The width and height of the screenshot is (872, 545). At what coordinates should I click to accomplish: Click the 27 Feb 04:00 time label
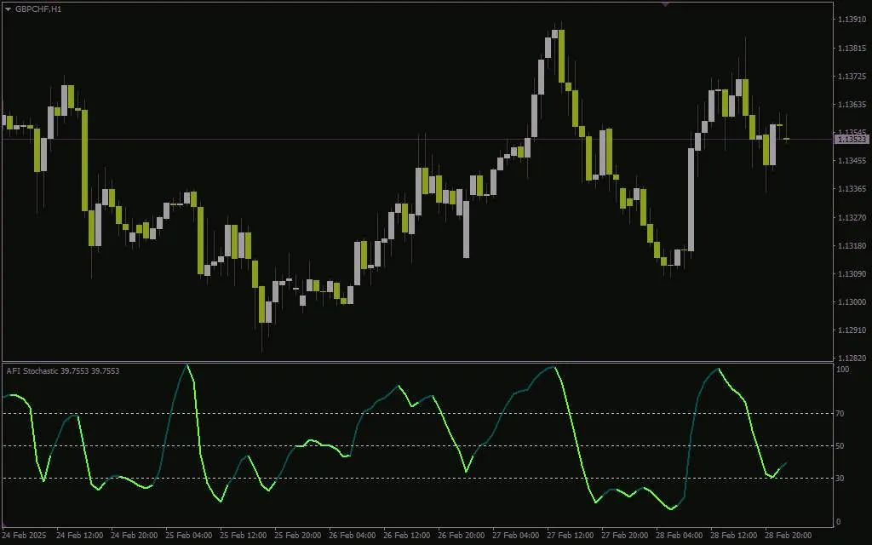click(515, 536)
